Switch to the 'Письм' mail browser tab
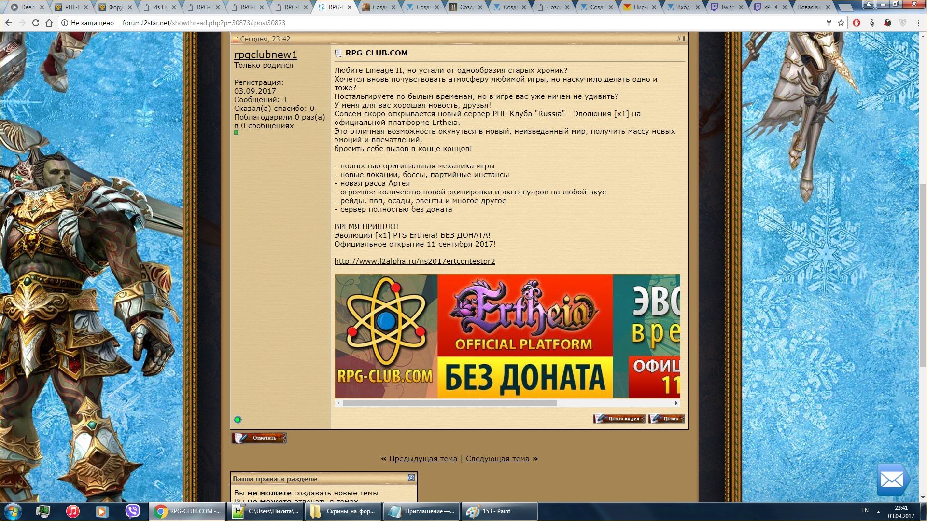The height and width of the screenshot is (521, 927). [640, 7]
